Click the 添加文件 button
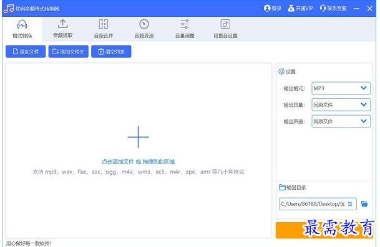The height and width of the screenshot is (247, 380). pyautogui.click(x=26, y=52)
